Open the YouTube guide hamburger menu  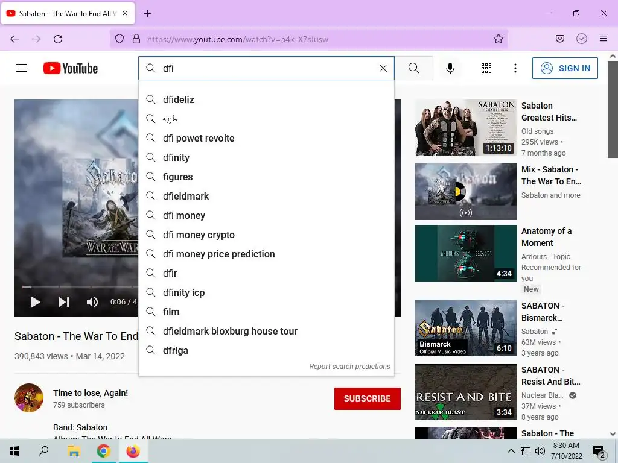[x=22, y=68]
